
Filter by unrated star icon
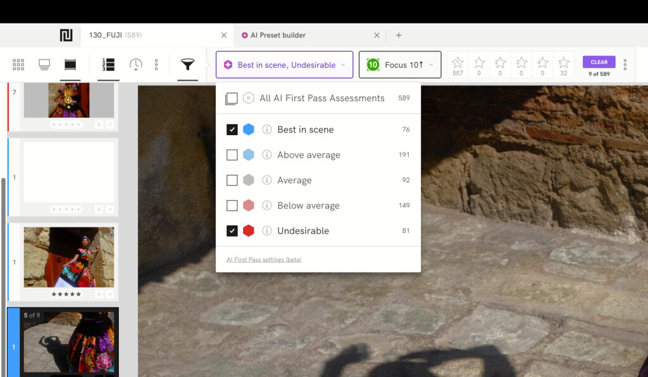coord(458,65)
